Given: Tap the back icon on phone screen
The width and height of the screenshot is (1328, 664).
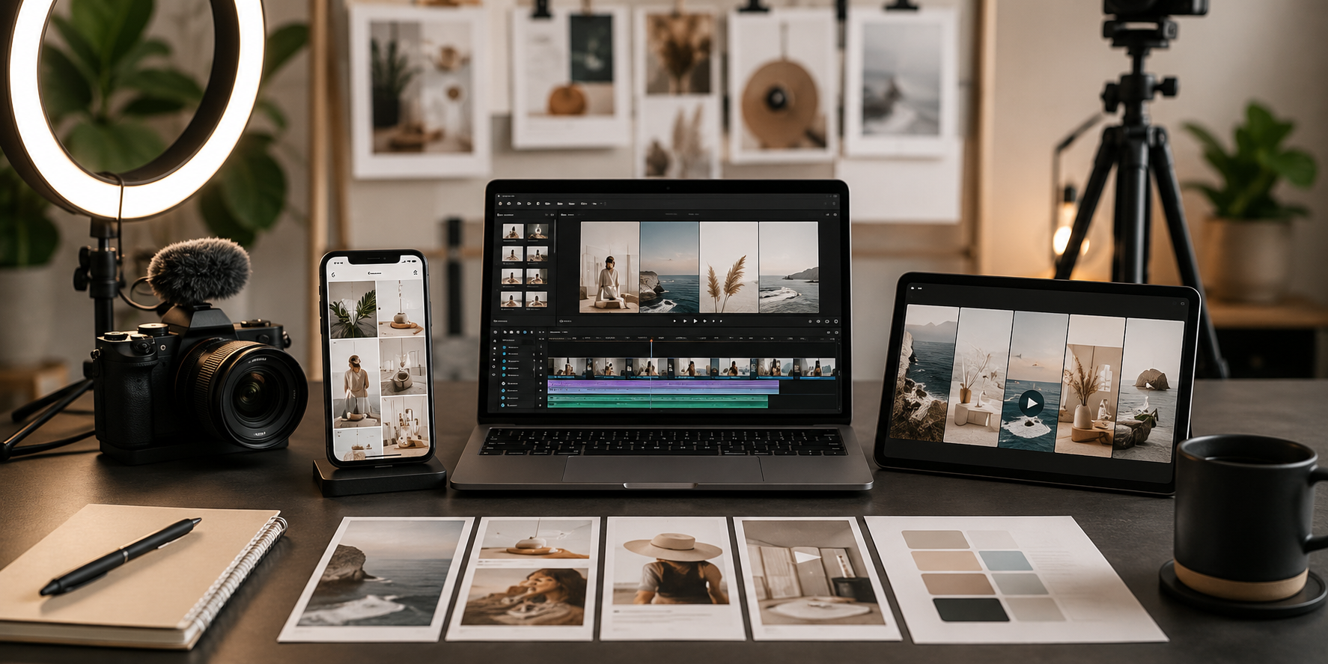Looking at the screenshot, I should (334, 274).
